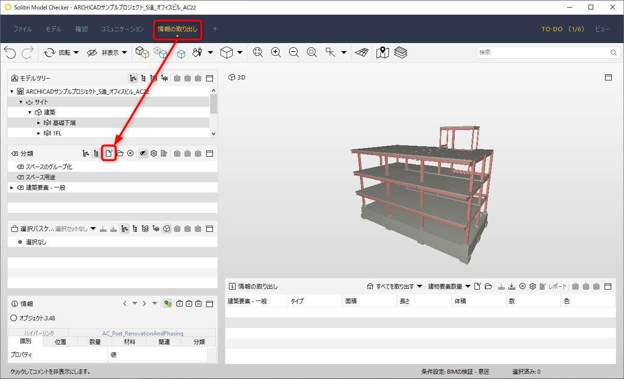Click the zoom out magnifier icon
Viewport: 624px width, 379px height.
coord(294,53)
